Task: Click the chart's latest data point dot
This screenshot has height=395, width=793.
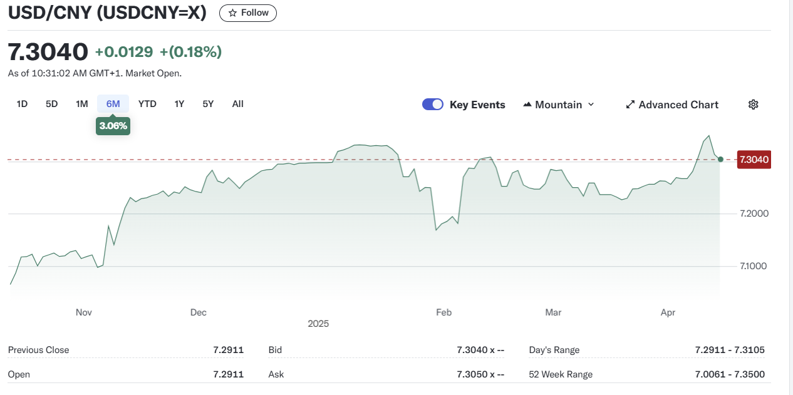Action: 720,160
